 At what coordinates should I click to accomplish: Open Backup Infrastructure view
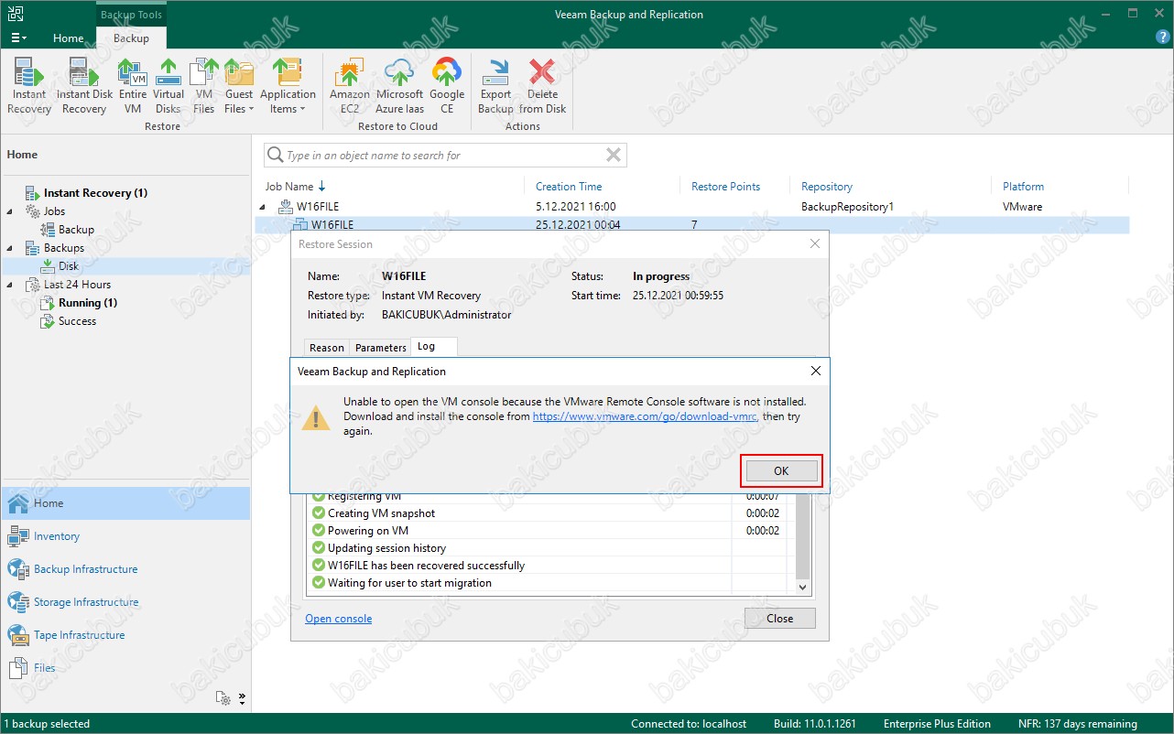125,569
